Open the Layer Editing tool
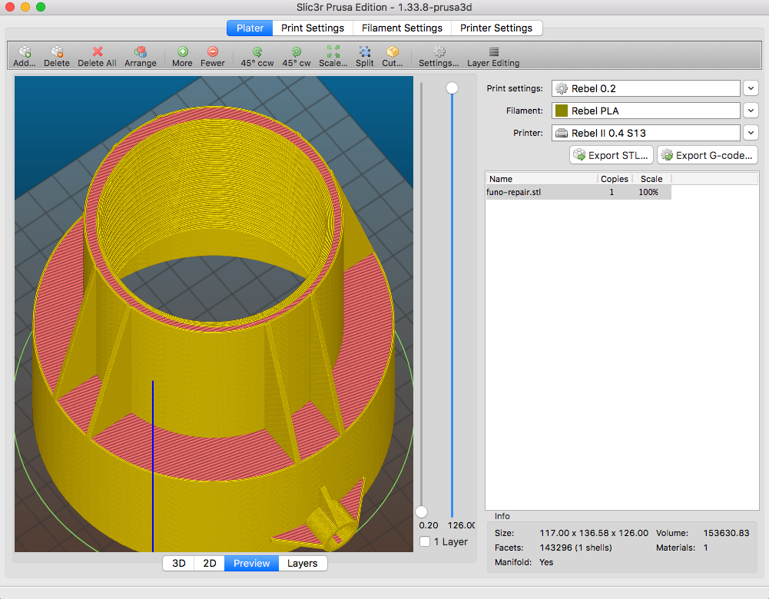 [x=493, y=52]
